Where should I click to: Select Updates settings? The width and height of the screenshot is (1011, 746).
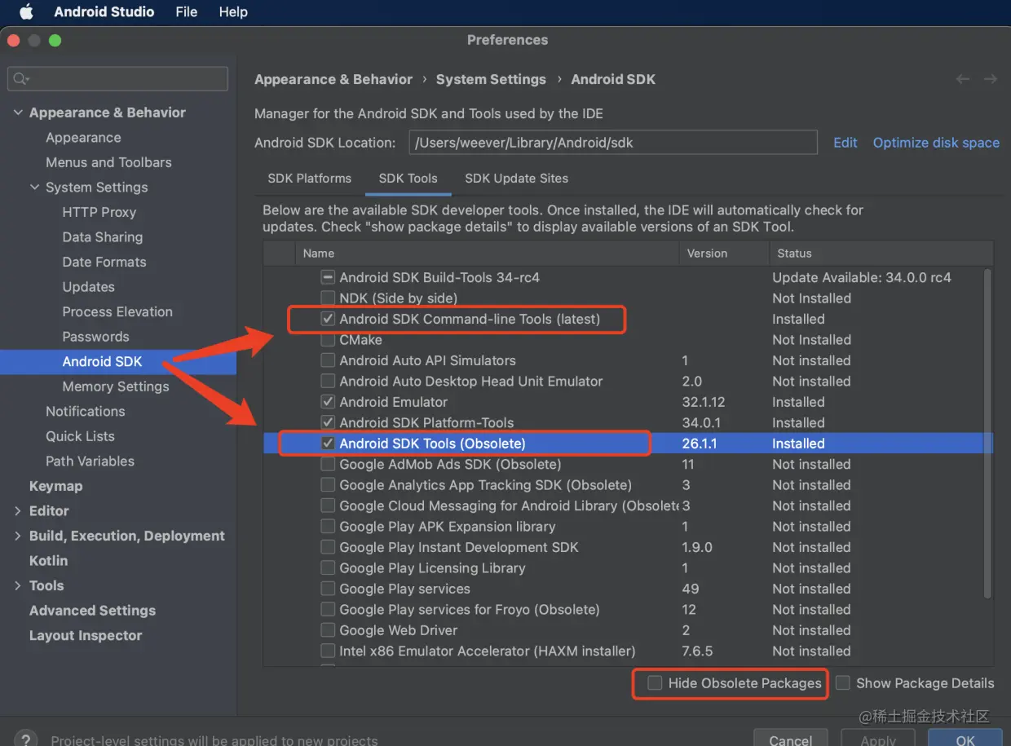(x=88, y=287)
